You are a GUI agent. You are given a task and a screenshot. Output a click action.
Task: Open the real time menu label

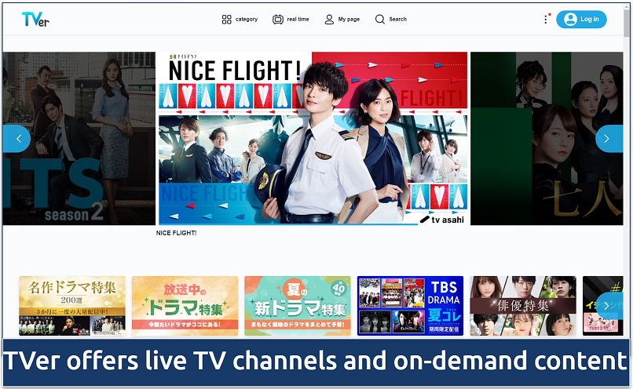click(298, 20)
